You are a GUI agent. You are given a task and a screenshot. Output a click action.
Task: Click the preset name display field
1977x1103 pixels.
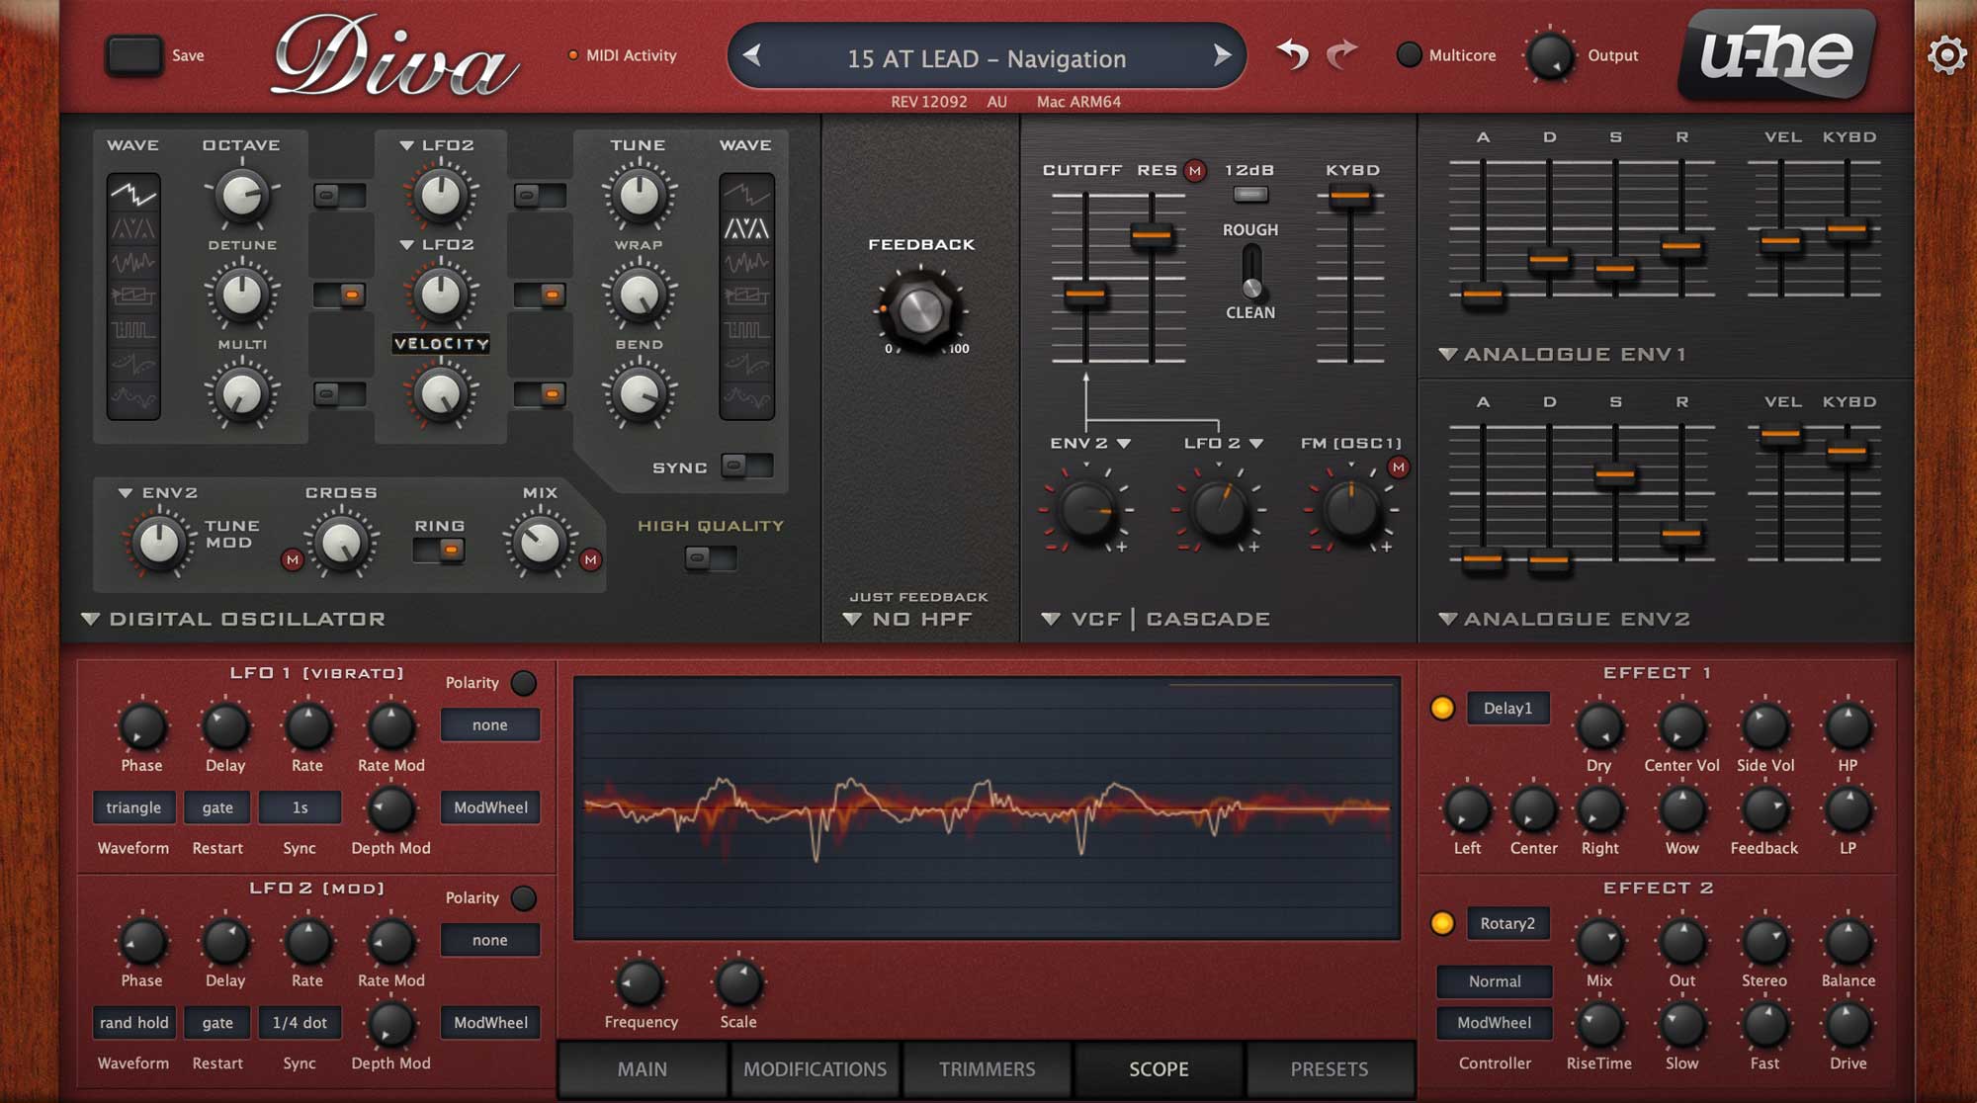986,58
